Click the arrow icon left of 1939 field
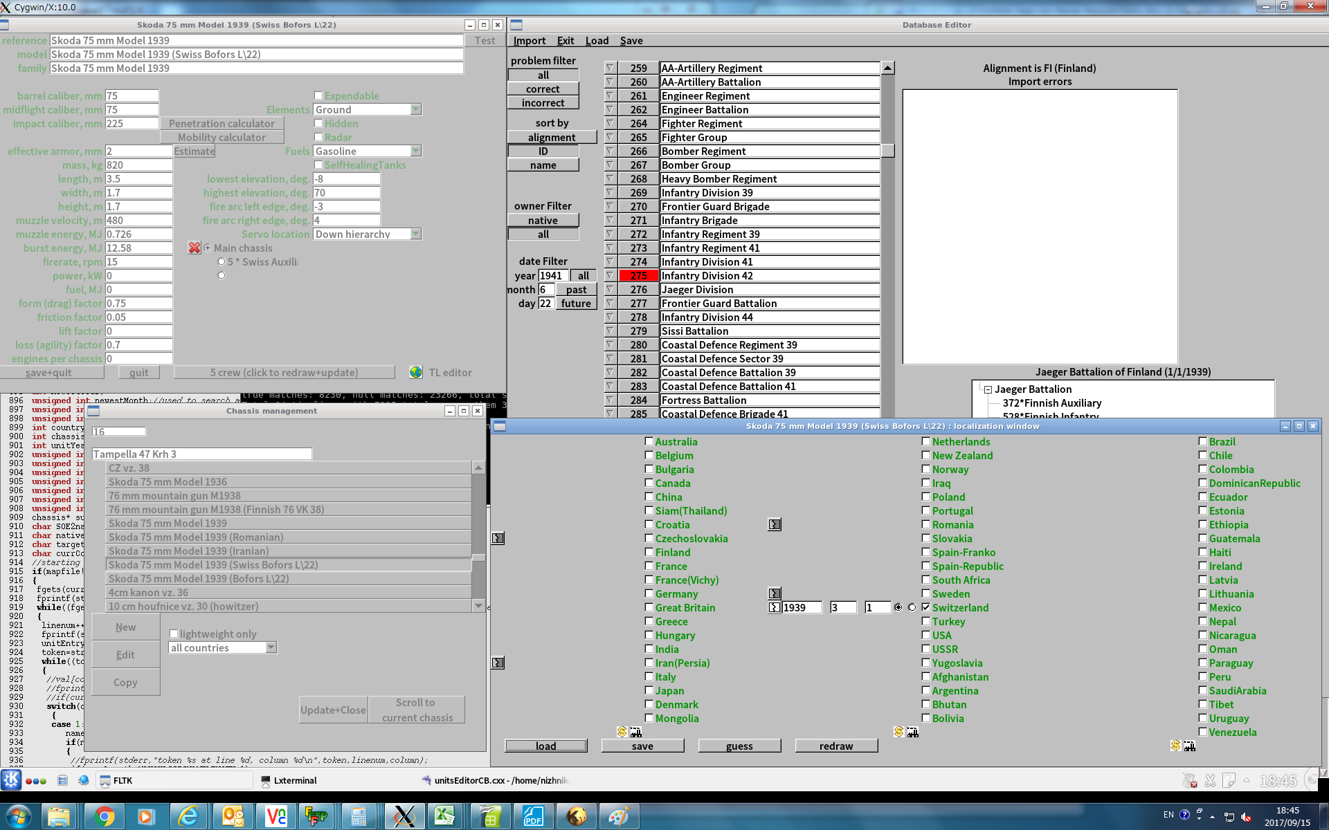Viewport: 1329px width, 830px height. 775,607
